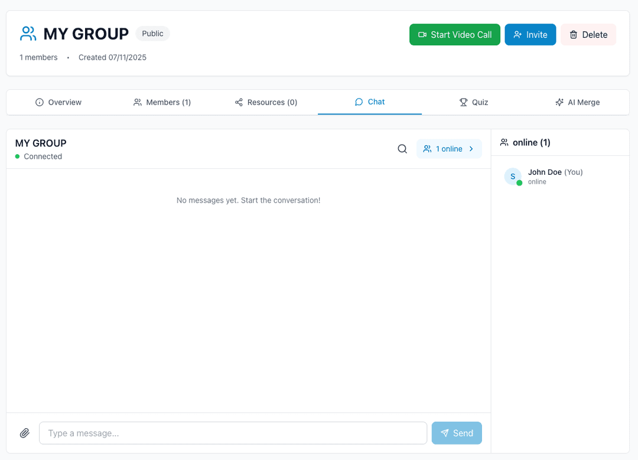Viewport: 638px width, 460px height.
Task: Focus the Type a message input field
Action: click(x=233, y=433)
